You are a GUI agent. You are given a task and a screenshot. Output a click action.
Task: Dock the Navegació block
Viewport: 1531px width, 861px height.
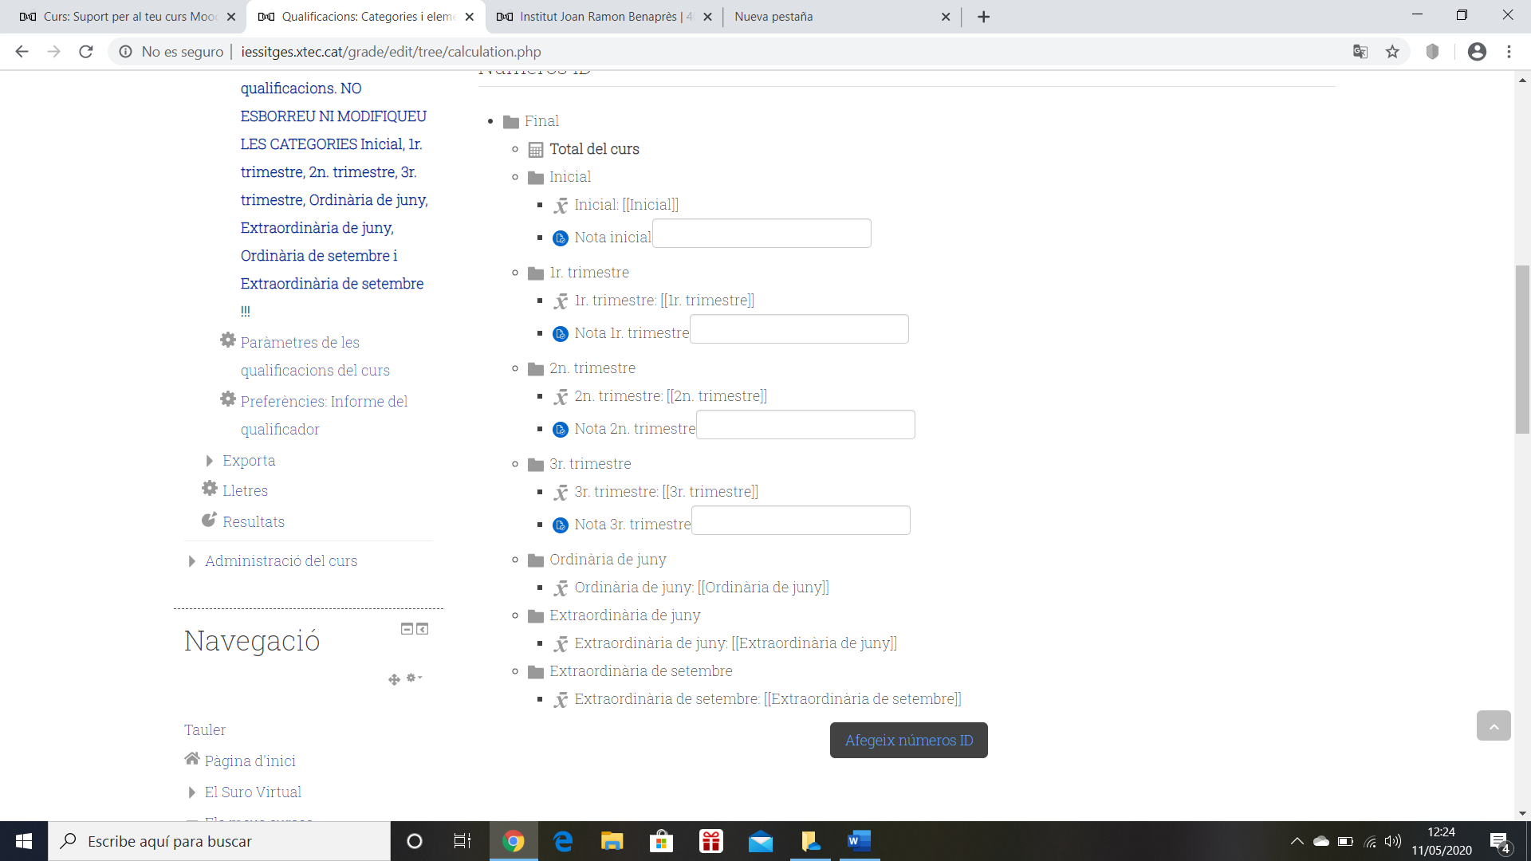click(423, 629)
